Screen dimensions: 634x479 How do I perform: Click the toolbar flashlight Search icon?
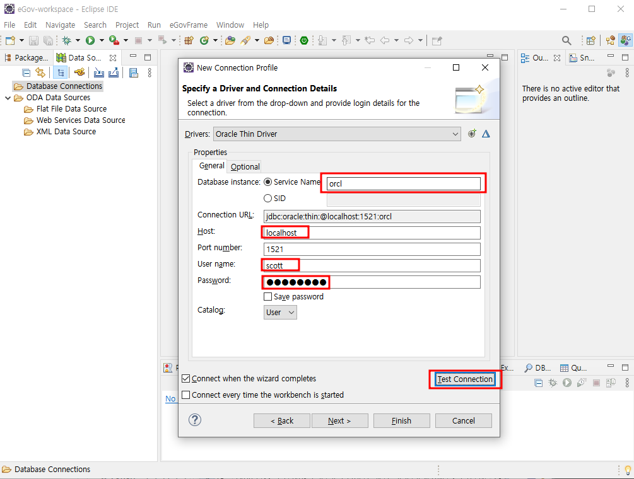pos(245,40)
